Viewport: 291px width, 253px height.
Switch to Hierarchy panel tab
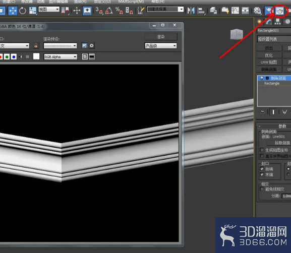pos(278,22)
